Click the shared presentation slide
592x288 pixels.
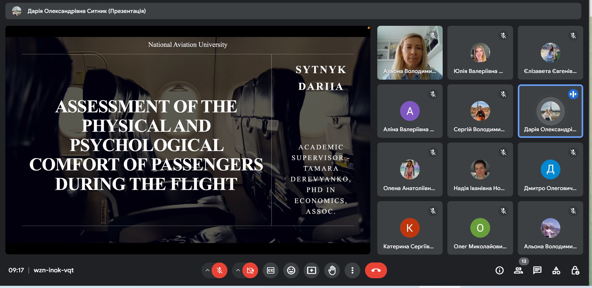coord(188,140)
